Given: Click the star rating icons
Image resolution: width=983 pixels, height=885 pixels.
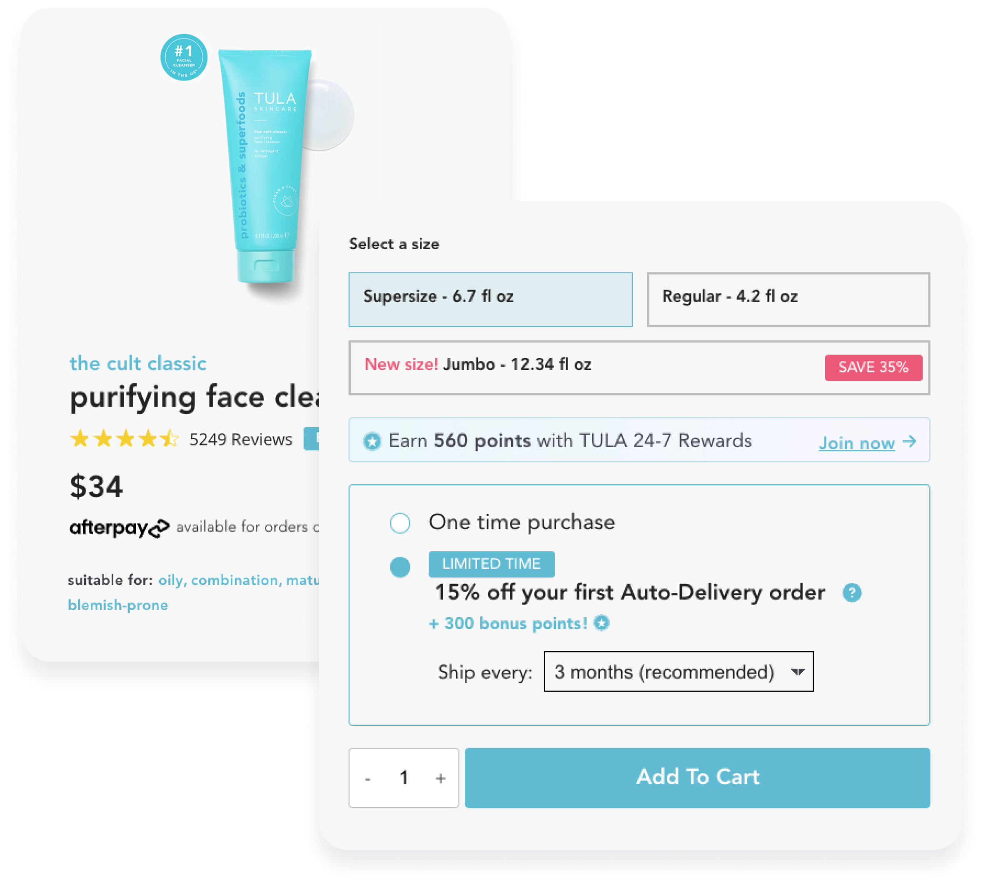Looking at the screenshot, I should click(125, 439).
